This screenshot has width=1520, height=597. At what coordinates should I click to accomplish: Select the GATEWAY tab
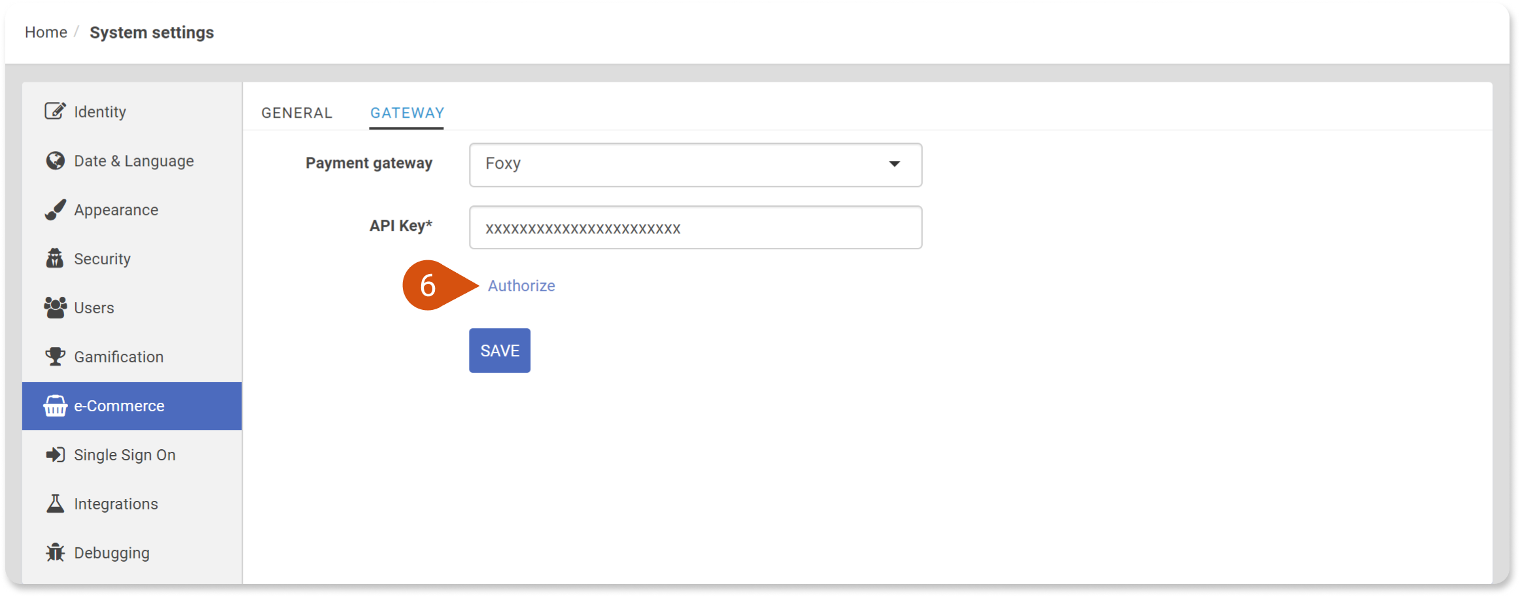tap(407, 112)
